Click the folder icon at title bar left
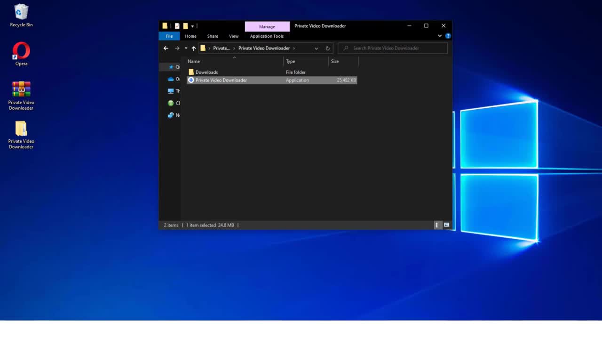 tap(165, 26)
